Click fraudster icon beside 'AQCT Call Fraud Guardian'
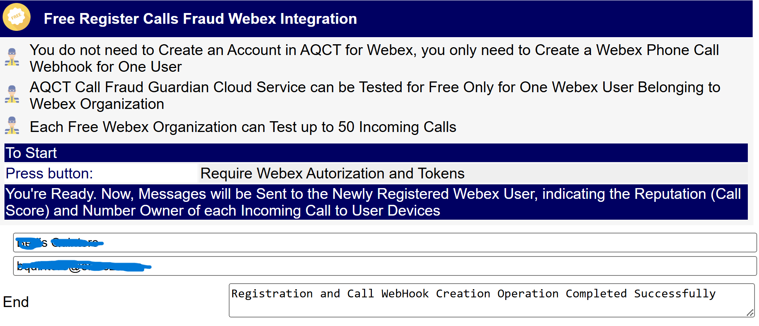The image size is (759, 326). [x=12, y=94]
